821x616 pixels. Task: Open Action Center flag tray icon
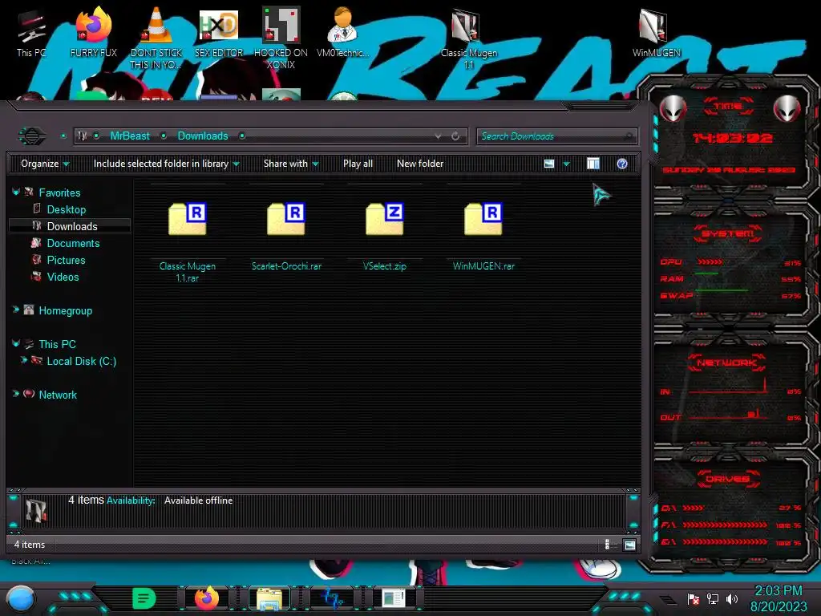(x=694, y=598)
